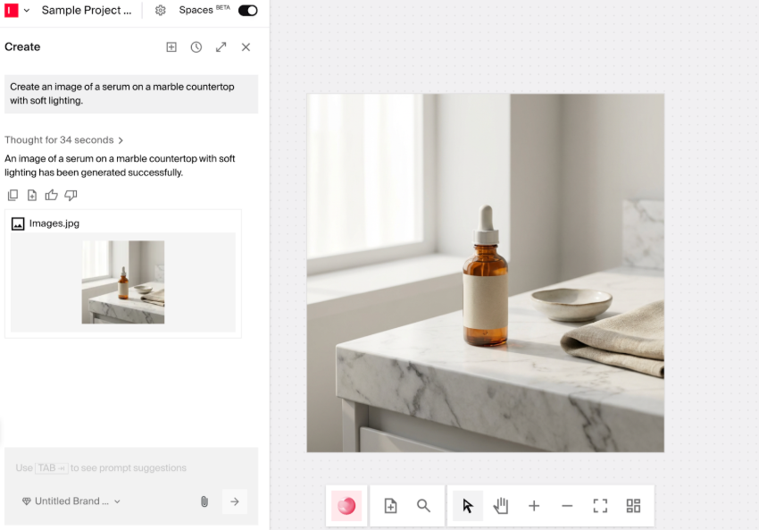Click the pink sphere button in the toolbar
The width and height of the screenshot is (759, 530).
click(x=346, y=506)
